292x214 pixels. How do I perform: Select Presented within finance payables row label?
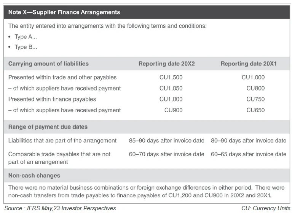point(52,100)
